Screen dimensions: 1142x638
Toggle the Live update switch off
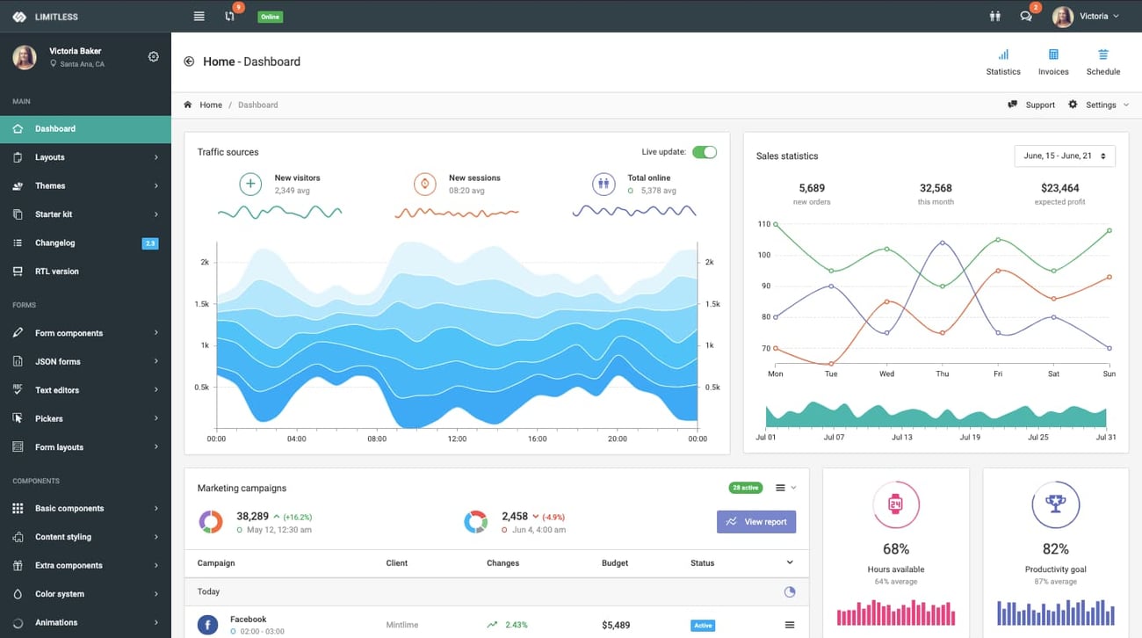pyautogui.click(x=705, y=151)
